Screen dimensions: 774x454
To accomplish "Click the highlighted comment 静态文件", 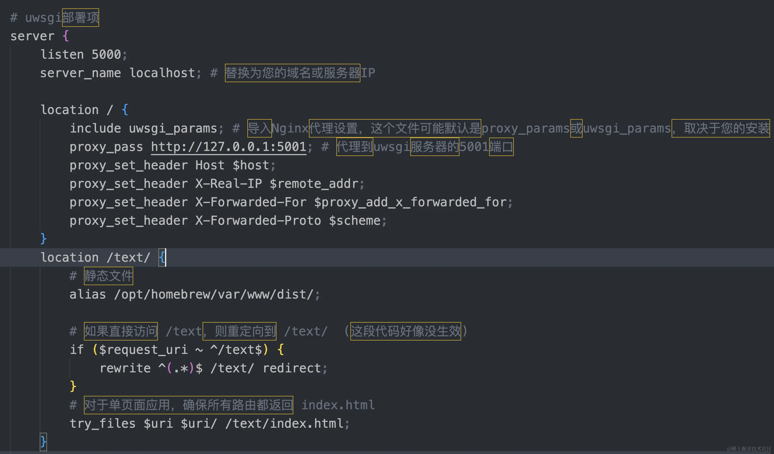I will coord(108,276).
